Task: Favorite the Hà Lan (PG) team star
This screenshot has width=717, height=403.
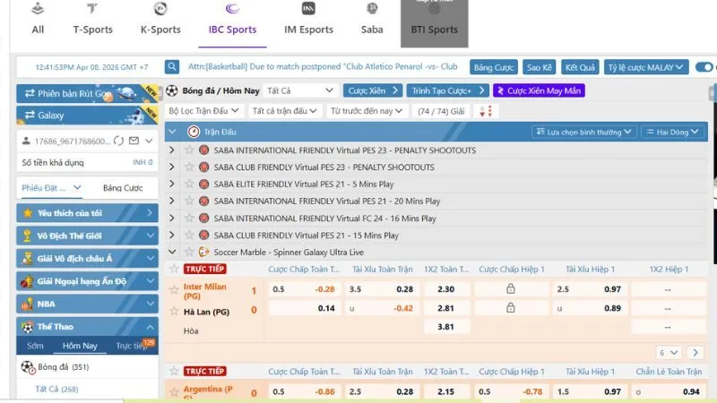Action: click(x=174, y=311)
